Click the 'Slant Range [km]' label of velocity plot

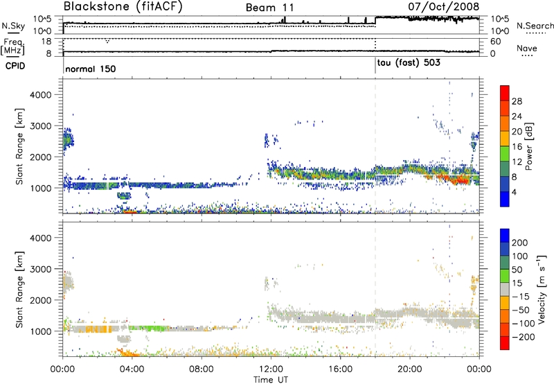click(19, 289)
